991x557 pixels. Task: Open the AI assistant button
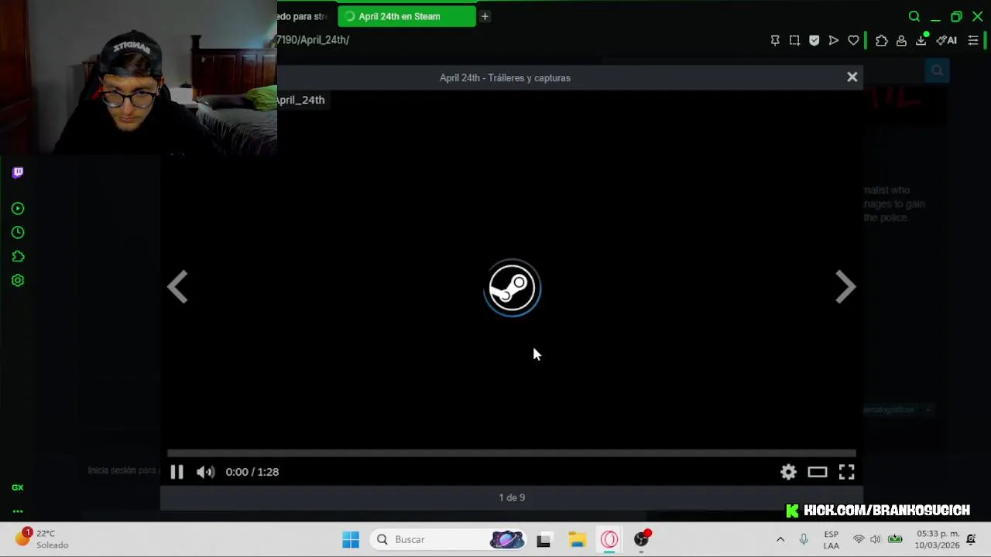click(946, 40)
